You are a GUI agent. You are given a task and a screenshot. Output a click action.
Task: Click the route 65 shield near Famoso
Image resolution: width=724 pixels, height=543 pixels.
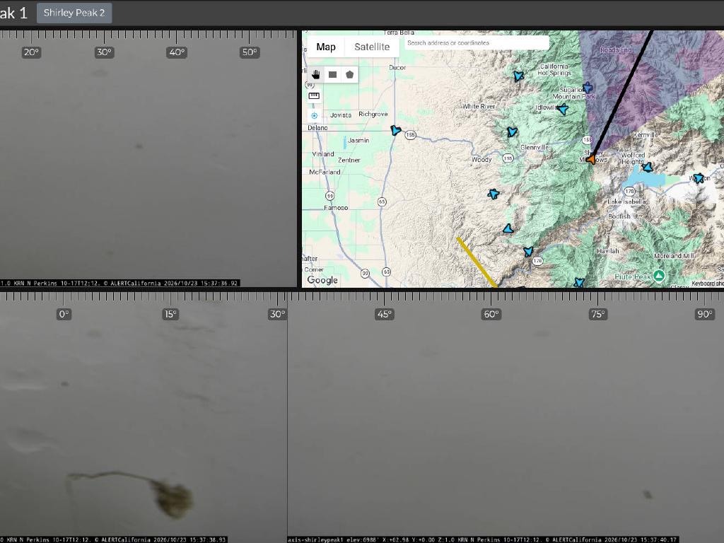coord(381,202)
